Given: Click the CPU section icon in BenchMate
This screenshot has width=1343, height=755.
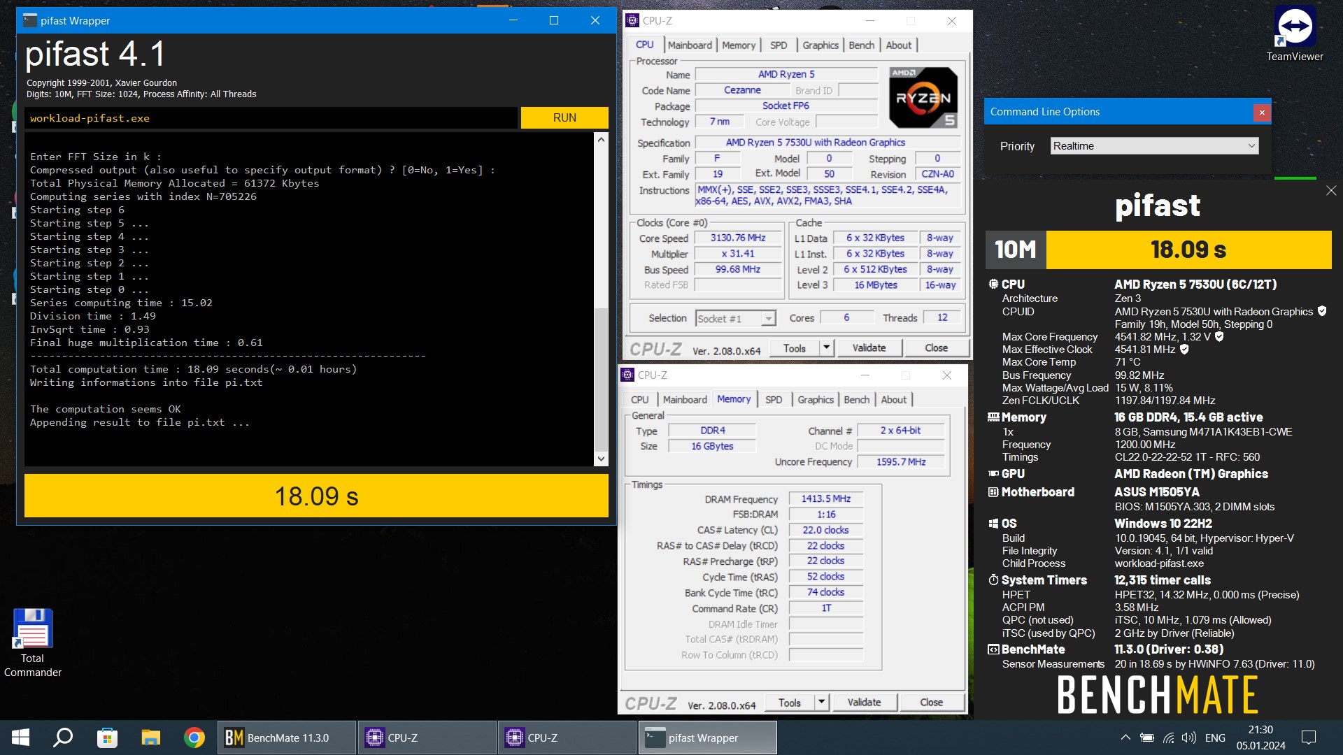Looking at the screenshot, I should (x=993, y=284).
